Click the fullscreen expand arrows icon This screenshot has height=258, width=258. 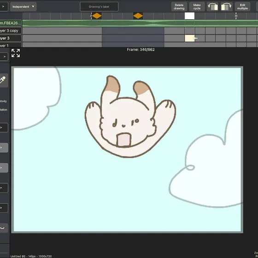point(16,53)
